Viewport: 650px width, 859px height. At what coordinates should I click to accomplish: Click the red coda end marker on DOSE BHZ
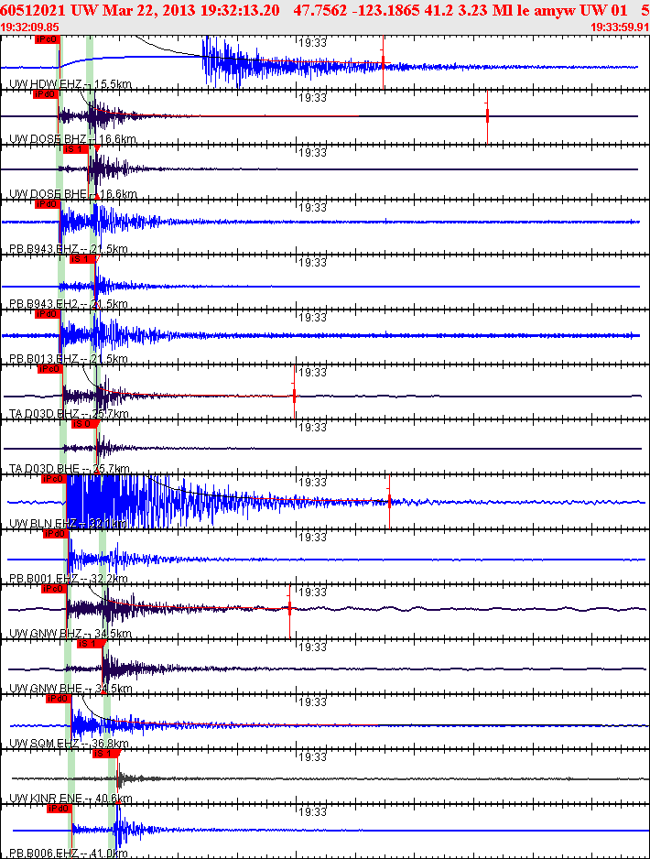(487, 116)
